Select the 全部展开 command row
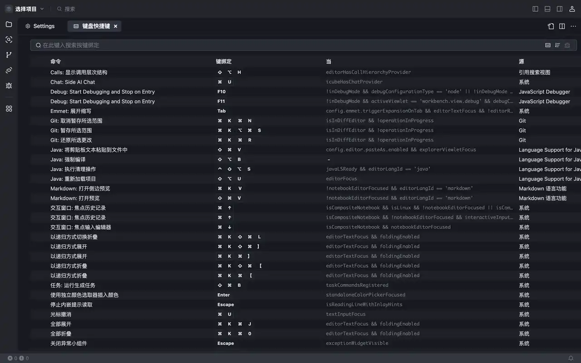The height and width of the screenshot is (363, 581). (x=305, y=324)
